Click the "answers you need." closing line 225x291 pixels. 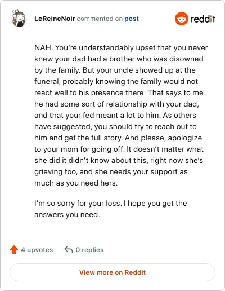point(67,215)
